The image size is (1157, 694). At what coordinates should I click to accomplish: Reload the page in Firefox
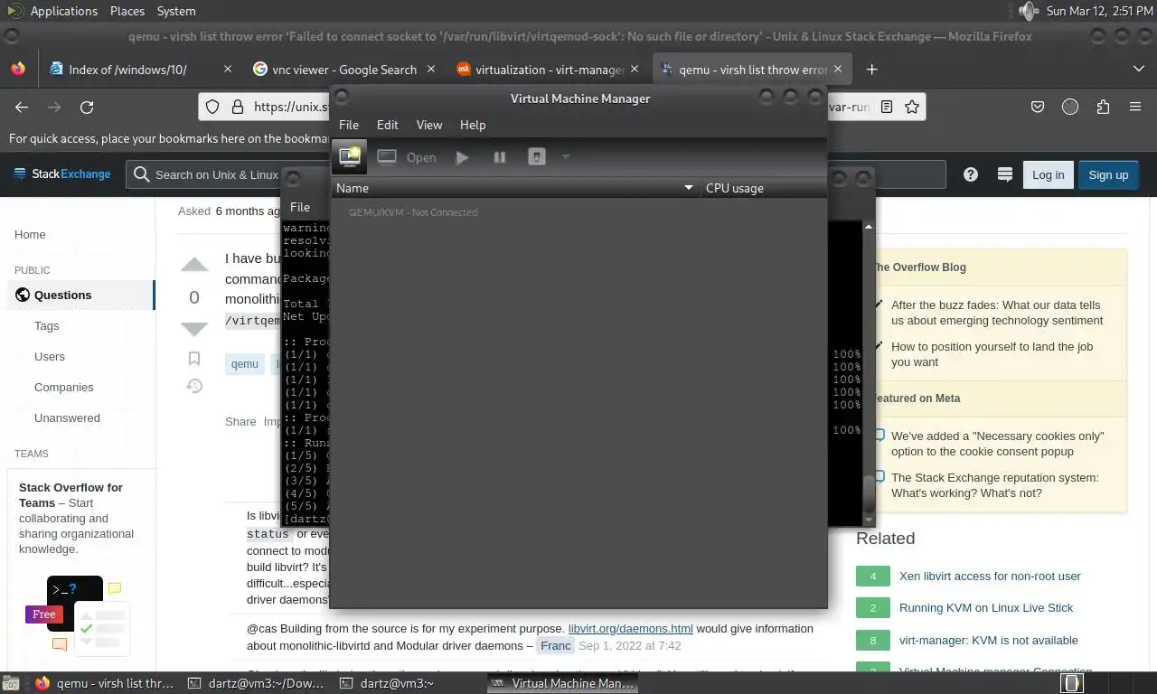point(87,107)
